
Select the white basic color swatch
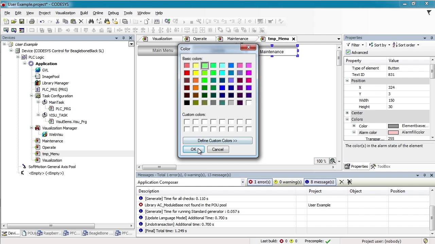tap(249, 103)
